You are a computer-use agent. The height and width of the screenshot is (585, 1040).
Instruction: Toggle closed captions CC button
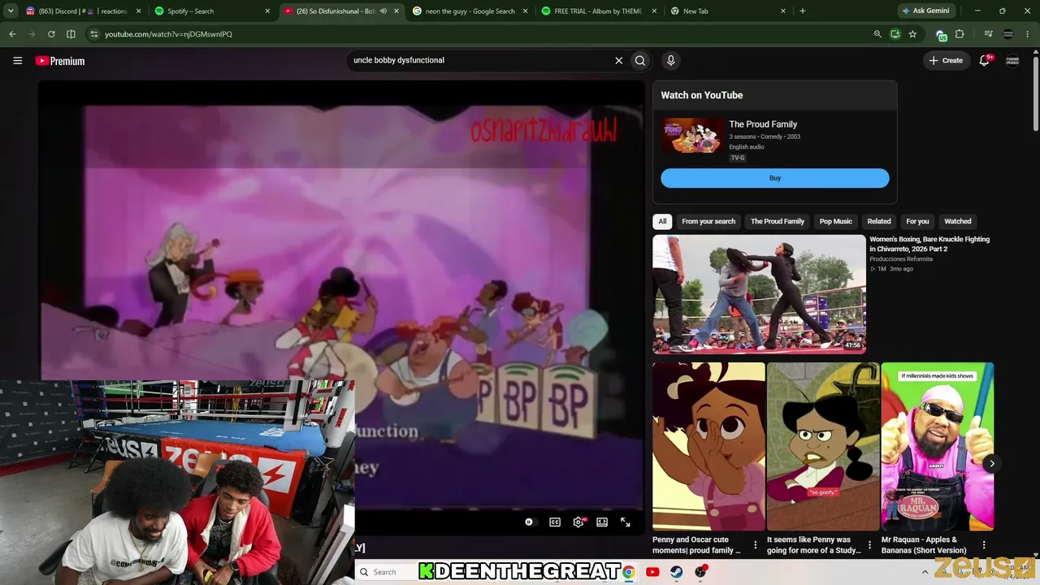(x=555, y=522)
